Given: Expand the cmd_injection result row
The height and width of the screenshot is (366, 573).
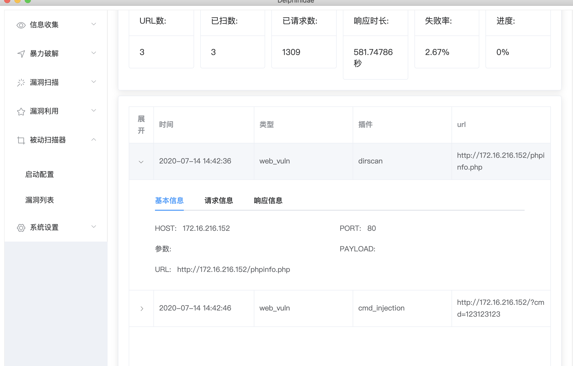Looking at the screenshot, I should [142, 308].
